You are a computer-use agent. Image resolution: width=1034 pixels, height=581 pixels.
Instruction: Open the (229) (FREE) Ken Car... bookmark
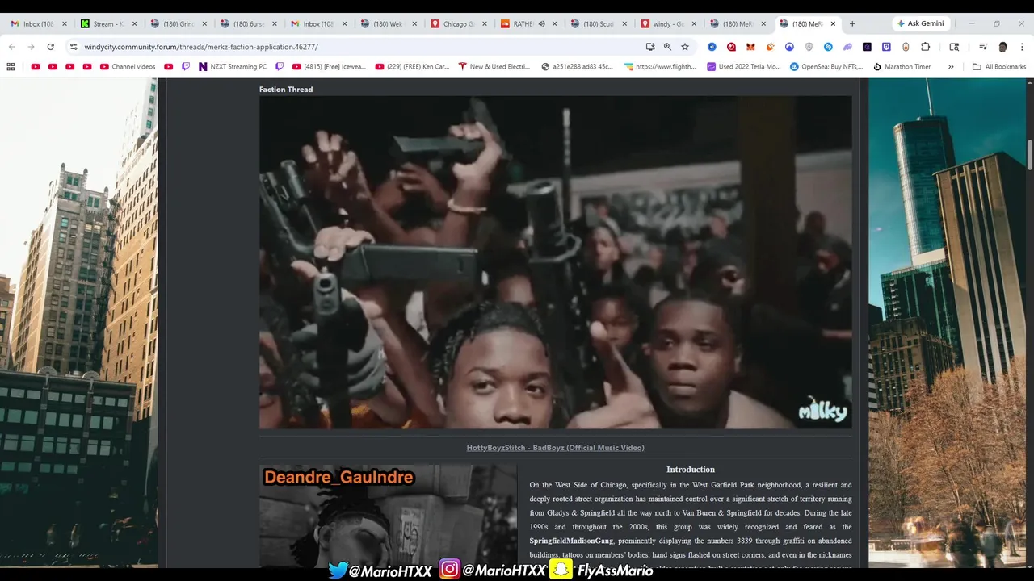pyautogui.click(x=411, y=67)
